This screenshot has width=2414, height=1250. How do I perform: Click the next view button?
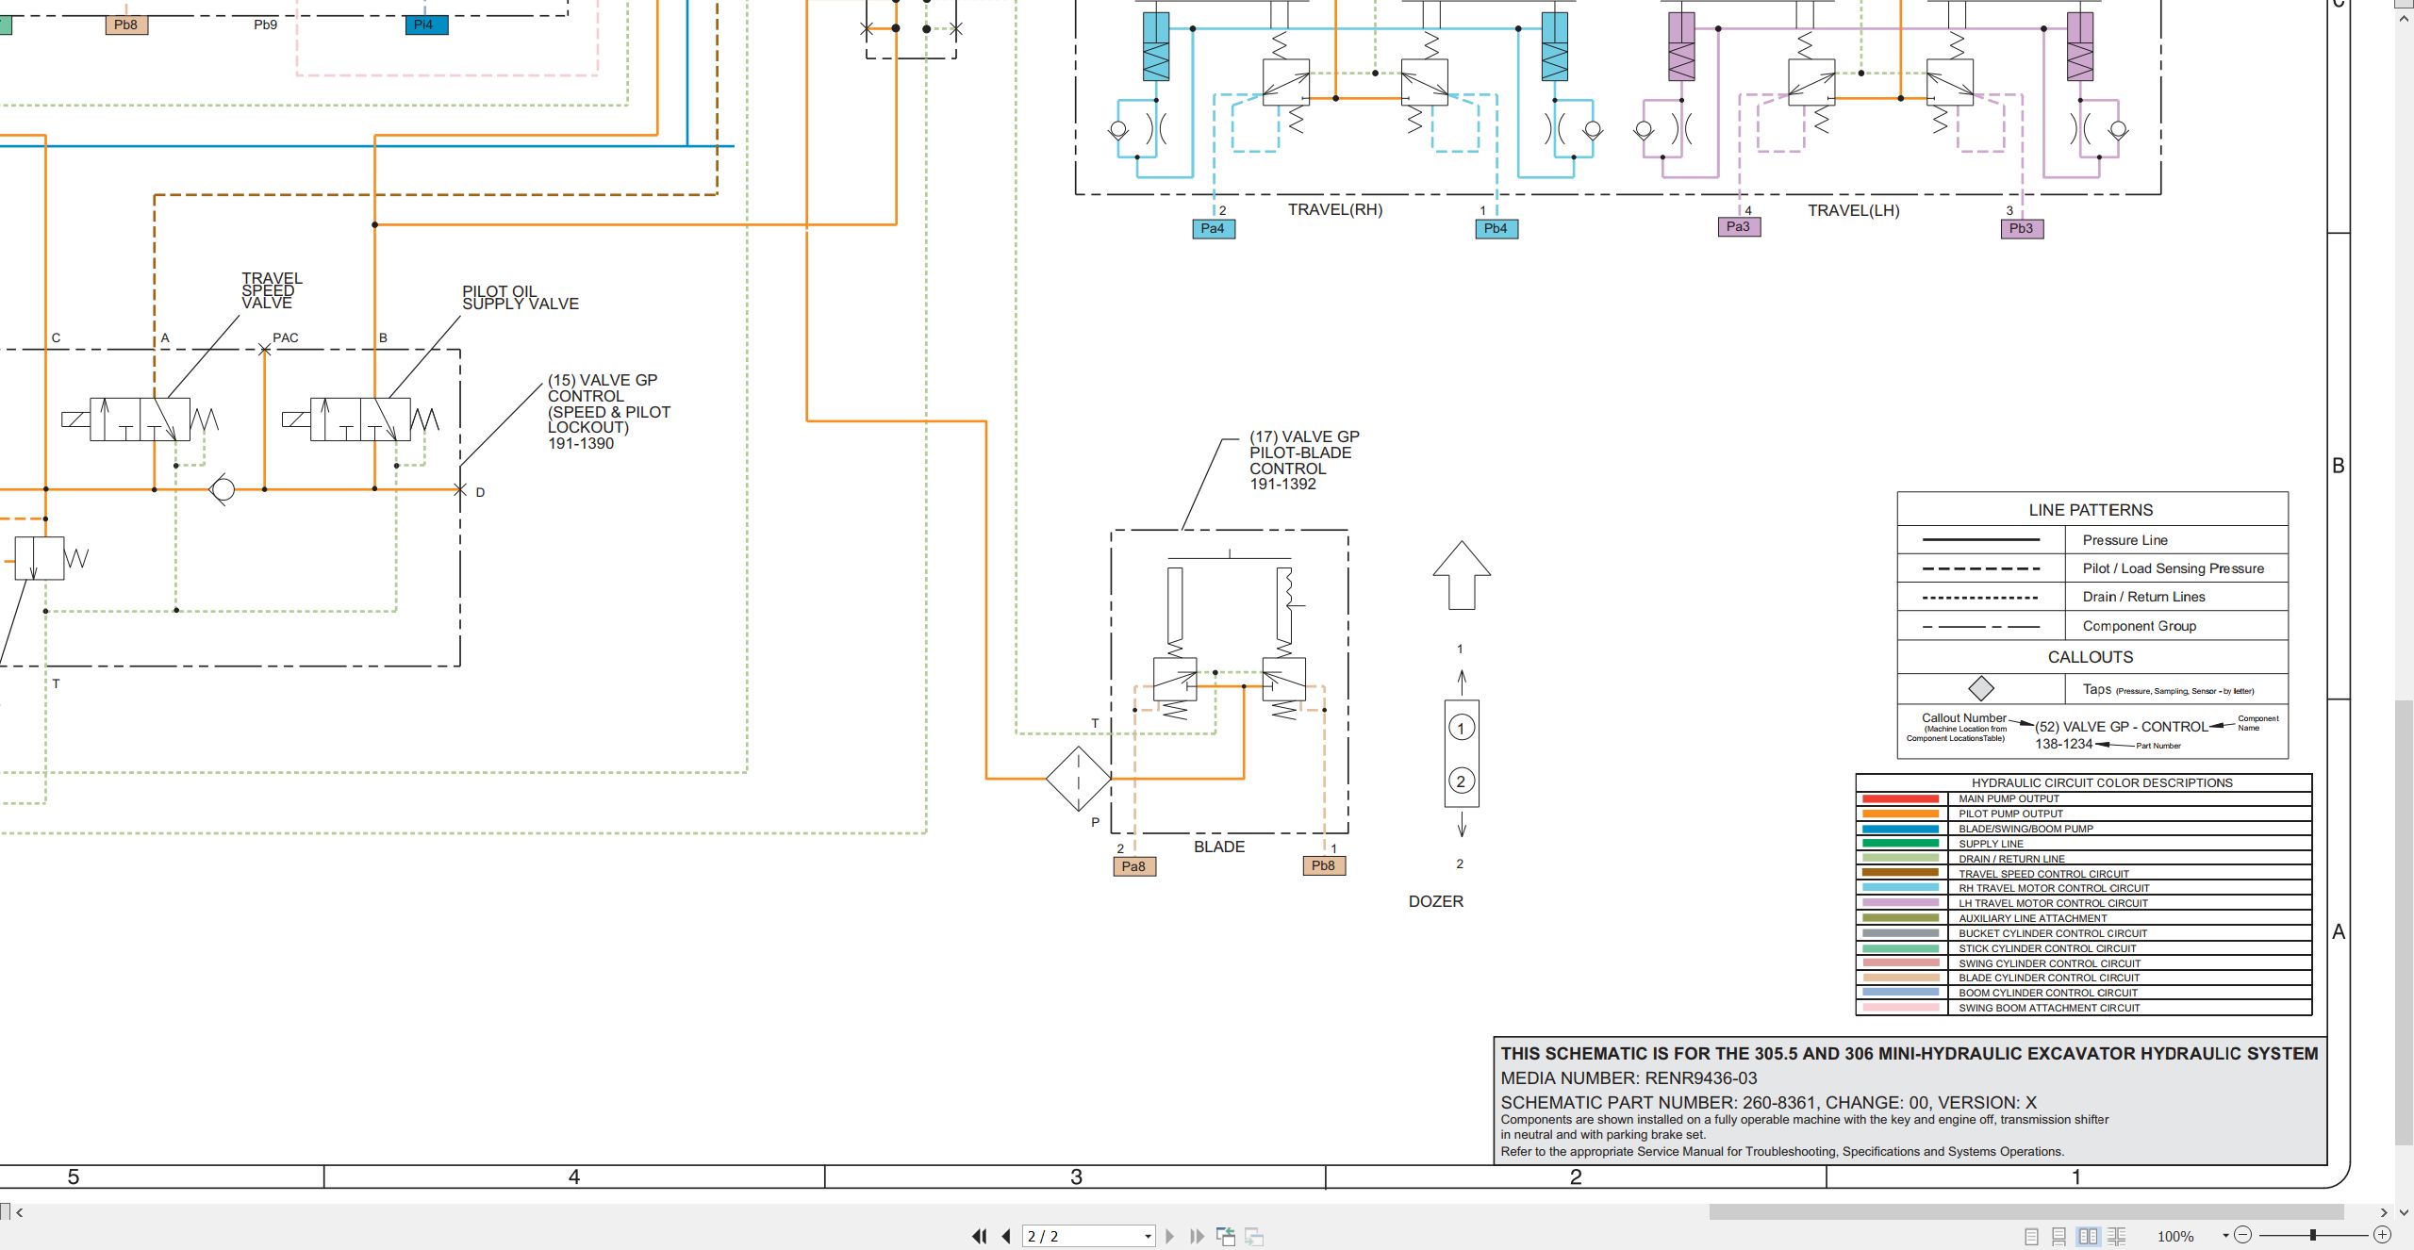click(1254, 1236)
